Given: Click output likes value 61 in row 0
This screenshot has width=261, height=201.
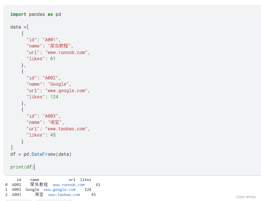Looking at the screenshot, I should click(x=98, y=185).
